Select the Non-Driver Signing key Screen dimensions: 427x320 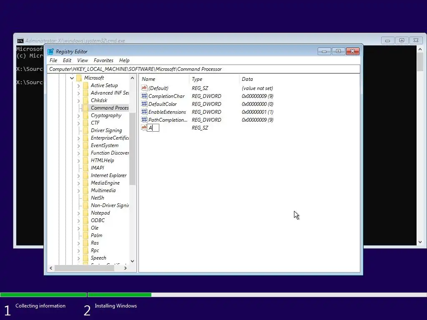tap(110, 205)
